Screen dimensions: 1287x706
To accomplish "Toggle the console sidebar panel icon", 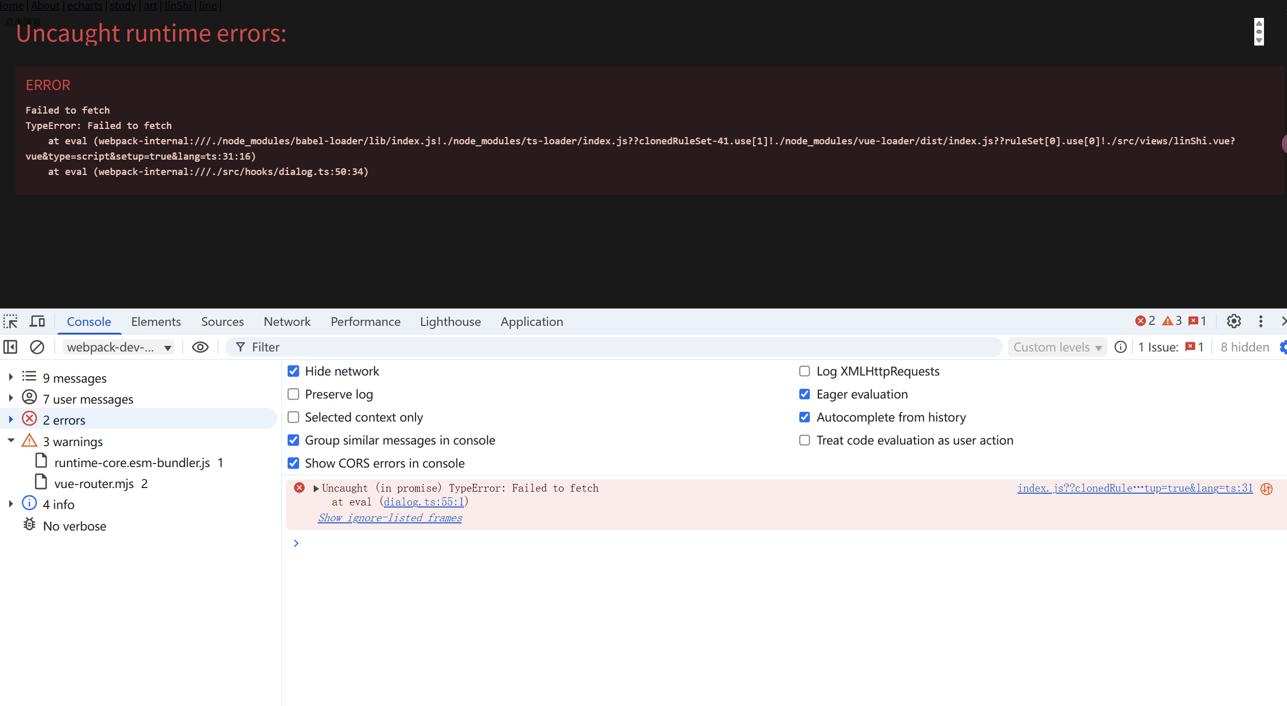I will click(10, 347).
